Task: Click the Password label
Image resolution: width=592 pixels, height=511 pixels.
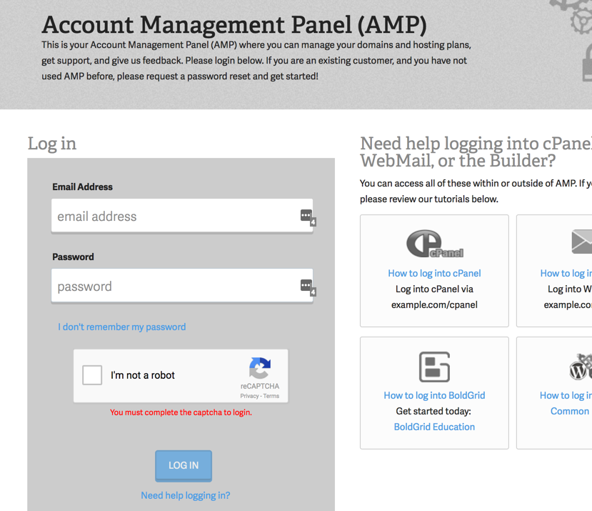Action: click(73, 257)
